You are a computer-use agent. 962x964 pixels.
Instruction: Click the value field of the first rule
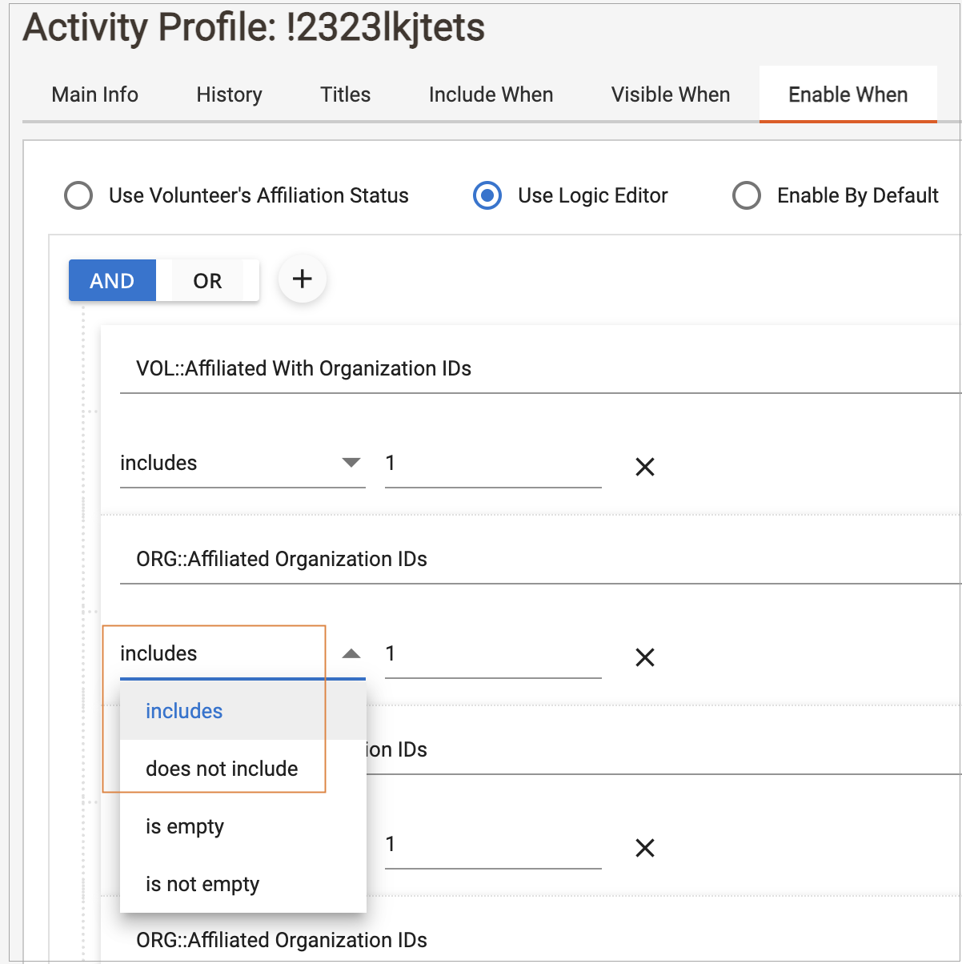coord(492,464)
